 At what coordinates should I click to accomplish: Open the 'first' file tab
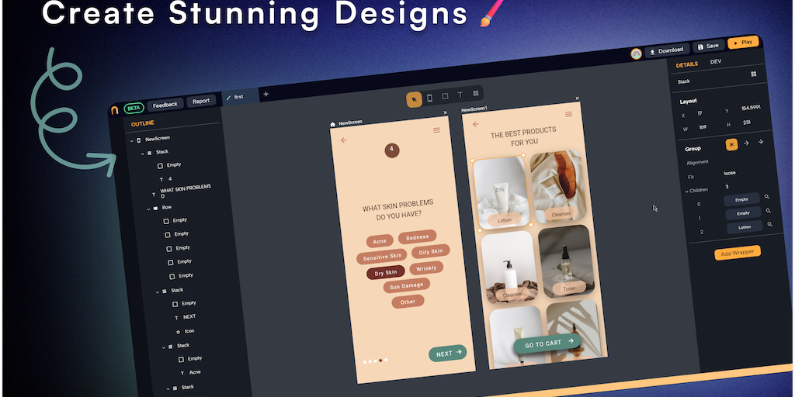pos(238,97)
